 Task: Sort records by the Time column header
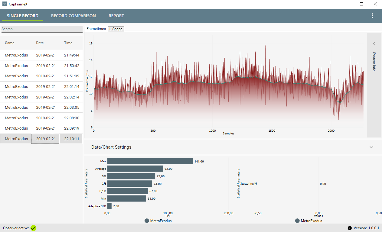68,43
